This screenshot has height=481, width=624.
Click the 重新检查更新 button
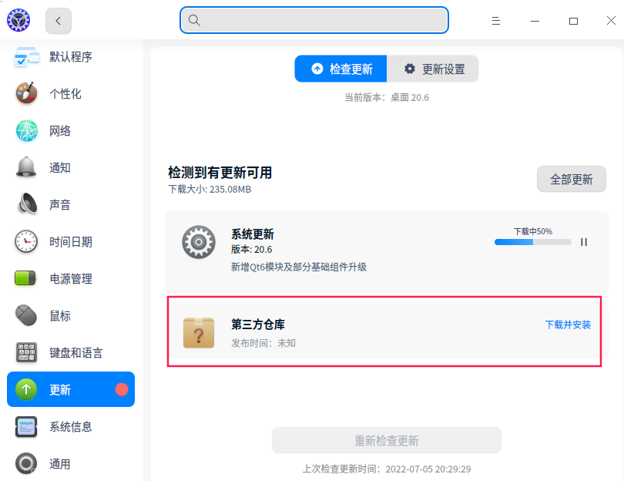[x=387, y=440]
